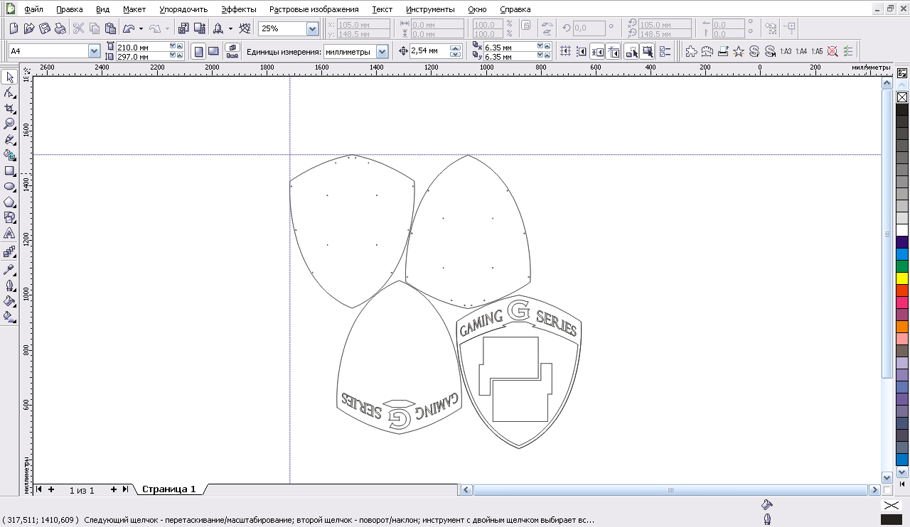Toggle portrait page orientation
Viewport: 910px width, 527px height.
198,51
